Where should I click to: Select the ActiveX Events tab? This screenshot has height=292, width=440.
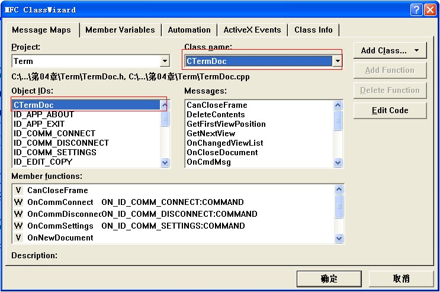(x=252, y=30)
